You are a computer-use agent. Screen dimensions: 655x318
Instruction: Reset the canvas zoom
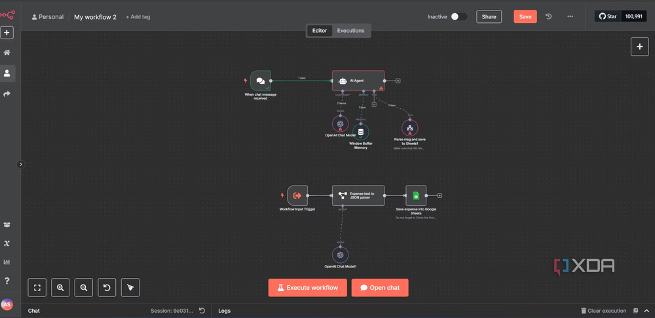pos(107,287)
